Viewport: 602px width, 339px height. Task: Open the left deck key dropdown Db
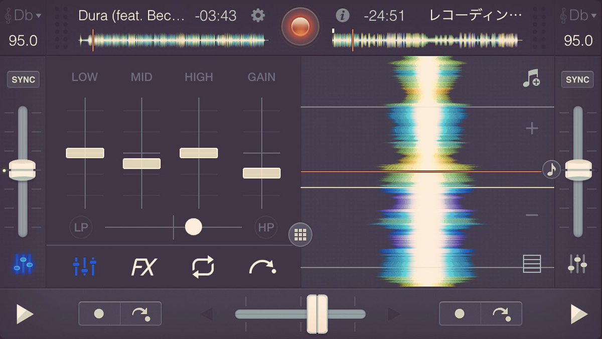click(23, 16)
